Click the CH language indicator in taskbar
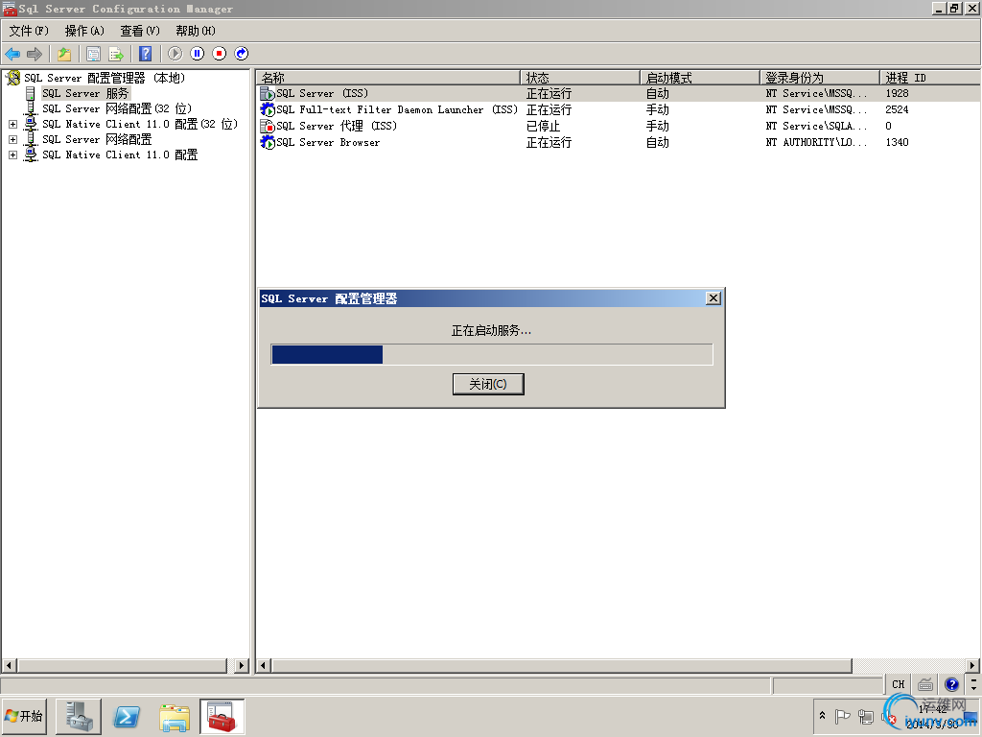Viewport: 982px width, 737px height. coord(898,684)
